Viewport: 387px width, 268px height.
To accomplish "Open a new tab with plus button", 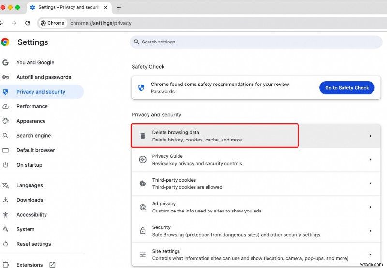I will (119, 7).
